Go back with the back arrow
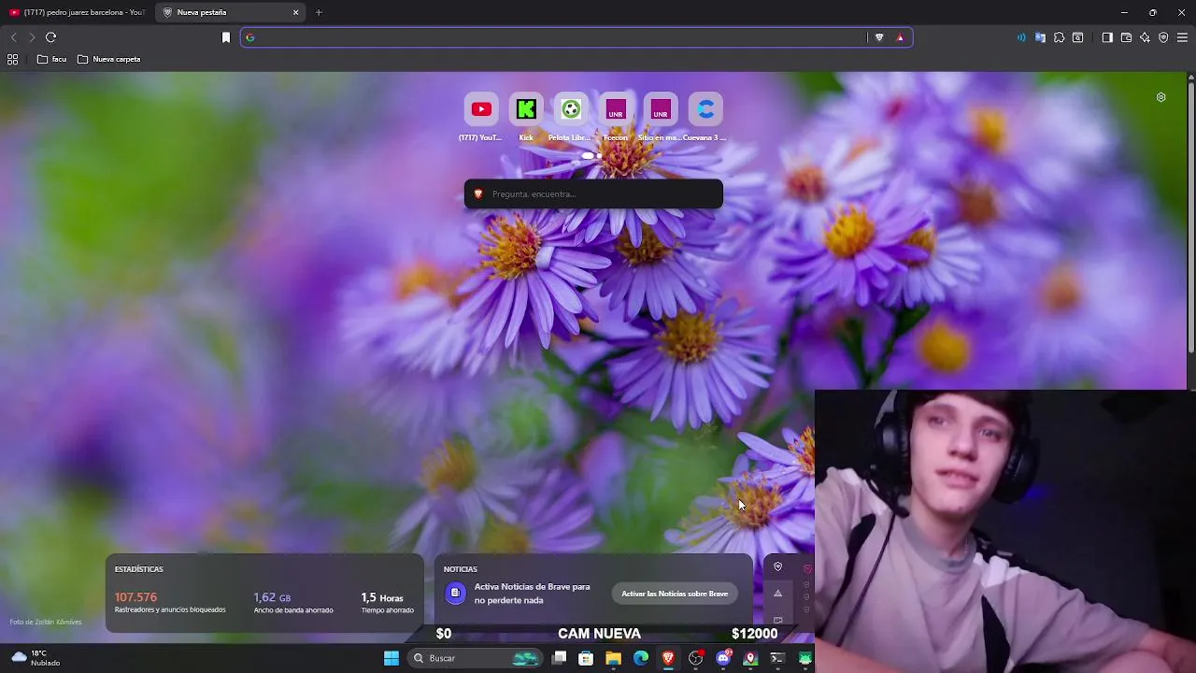 coord(13,37)
